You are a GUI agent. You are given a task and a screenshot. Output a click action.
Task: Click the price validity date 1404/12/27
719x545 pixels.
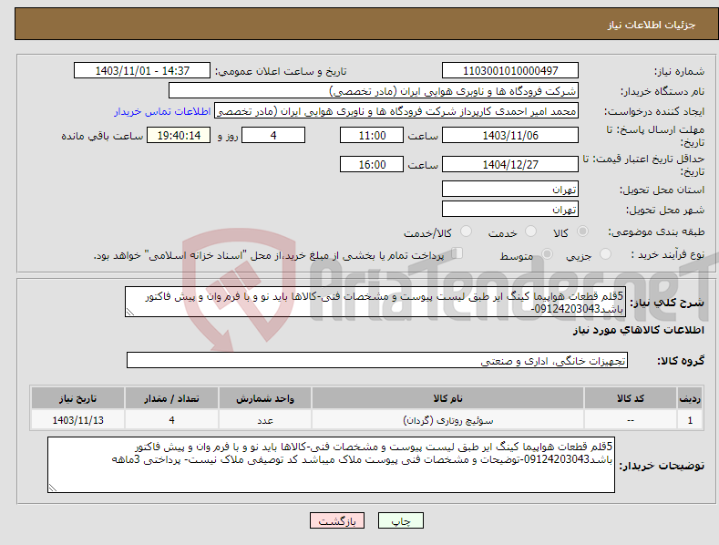[x=510, y=164]
